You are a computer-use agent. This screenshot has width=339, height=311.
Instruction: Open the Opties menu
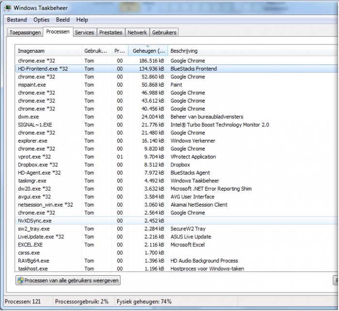(x=41, y=20)
